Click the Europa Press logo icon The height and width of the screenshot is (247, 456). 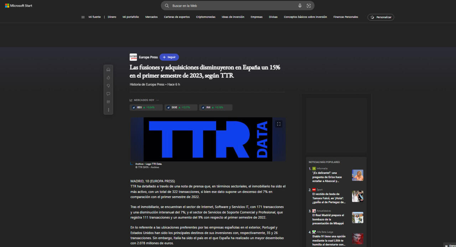[133, 57]
